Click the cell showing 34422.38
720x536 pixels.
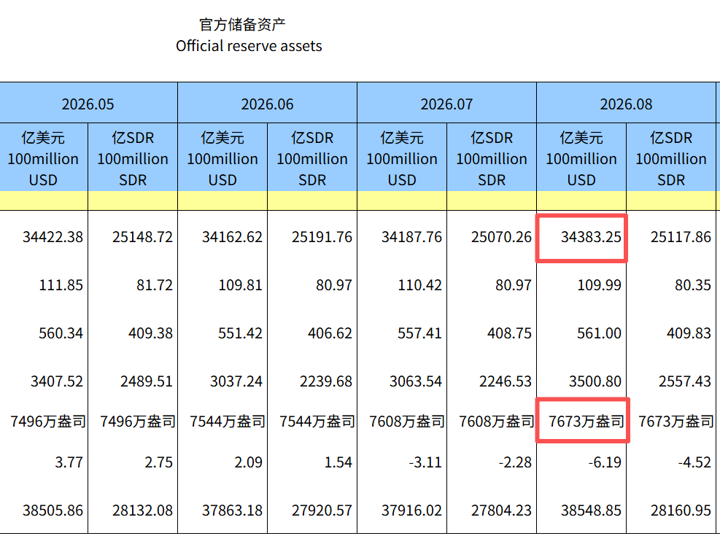(x=53, y=237)
